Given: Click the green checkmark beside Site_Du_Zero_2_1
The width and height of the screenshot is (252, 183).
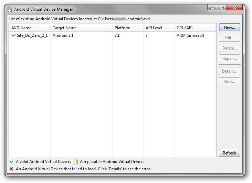Looking at the screenshot, I should (13, 35).
